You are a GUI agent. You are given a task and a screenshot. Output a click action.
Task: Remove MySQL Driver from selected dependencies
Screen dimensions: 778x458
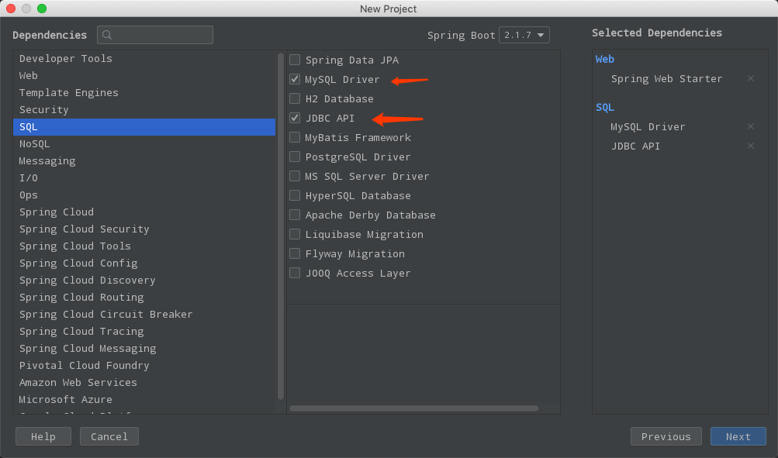(751, 126)
